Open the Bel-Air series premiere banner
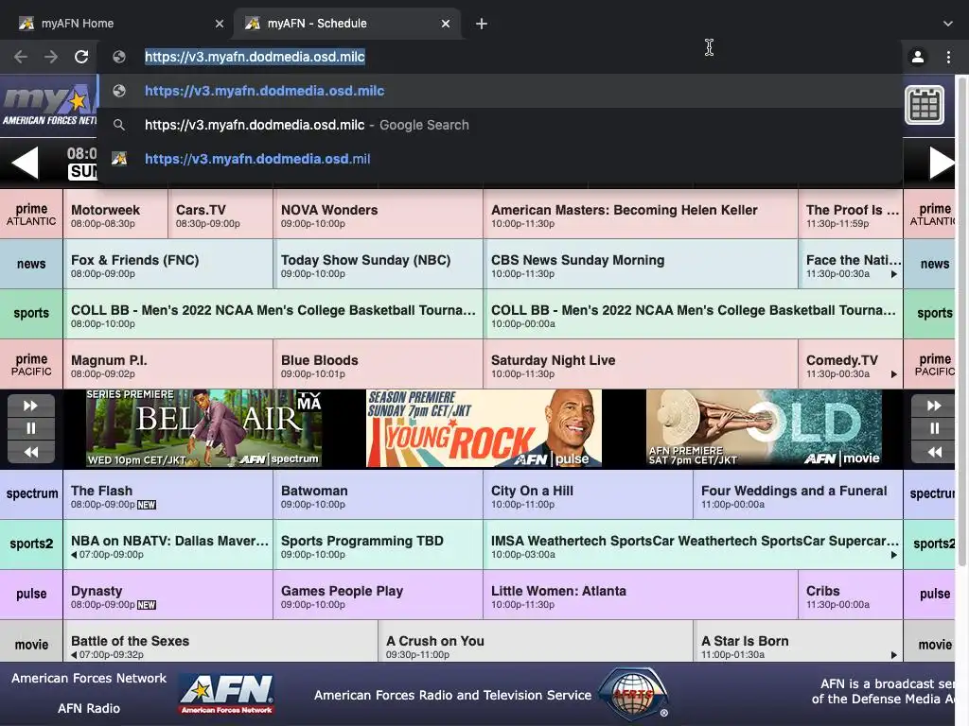The height and width of the screenshot is (726, 969). 204,428
